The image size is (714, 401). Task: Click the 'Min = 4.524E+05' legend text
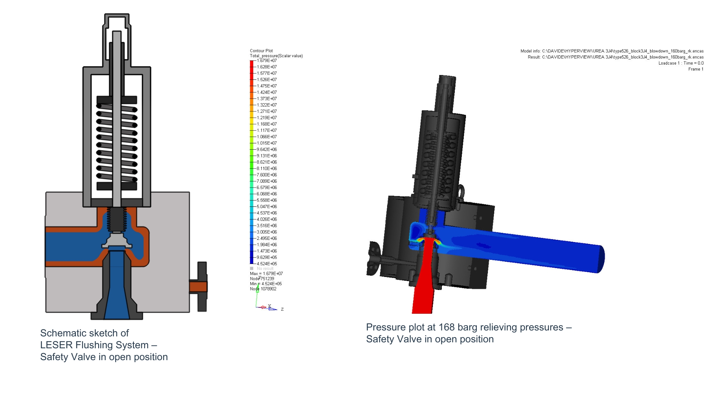point(266,284)
